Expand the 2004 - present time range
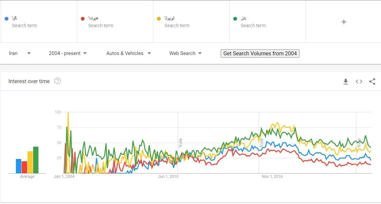381x204 pixels. [68, 53]
